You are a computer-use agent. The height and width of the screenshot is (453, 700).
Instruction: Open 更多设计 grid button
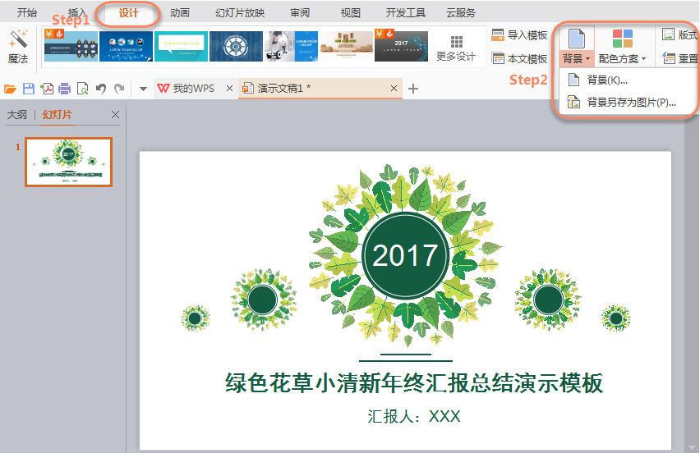tap(456, 48)
